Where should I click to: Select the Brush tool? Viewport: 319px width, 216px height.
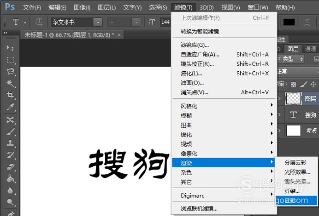tap(10, 132)
